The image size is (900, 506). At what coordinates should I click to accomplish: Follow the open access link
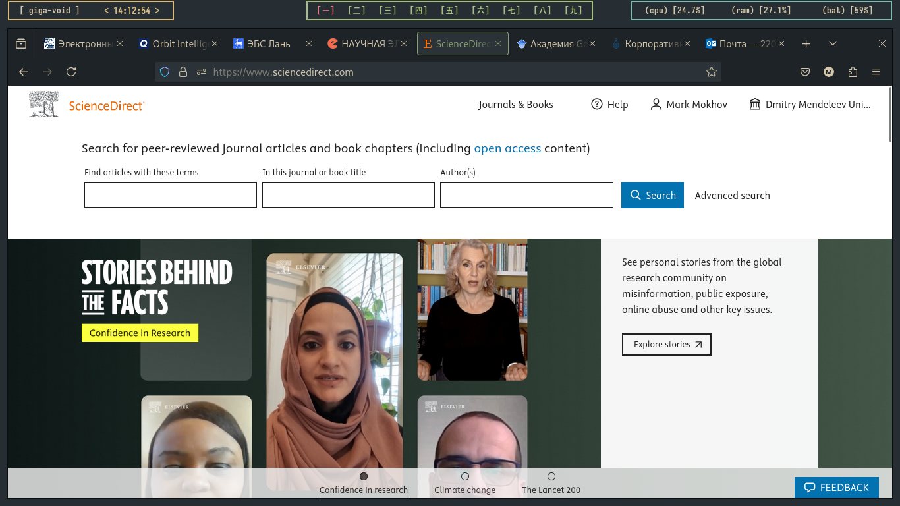coord(507,148)
